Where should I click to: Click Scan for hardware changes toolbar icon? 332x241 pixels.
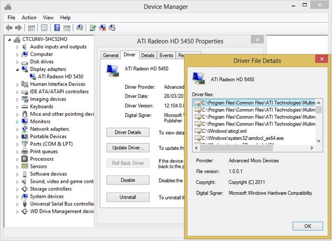80,28
